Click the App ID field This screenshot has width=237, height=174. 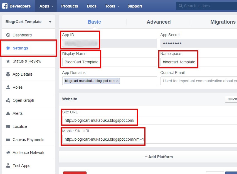click(110, 43)
